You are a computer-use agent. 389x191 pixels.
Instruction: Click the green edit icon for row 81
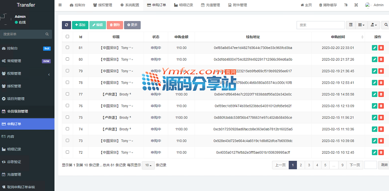point(375,48)
